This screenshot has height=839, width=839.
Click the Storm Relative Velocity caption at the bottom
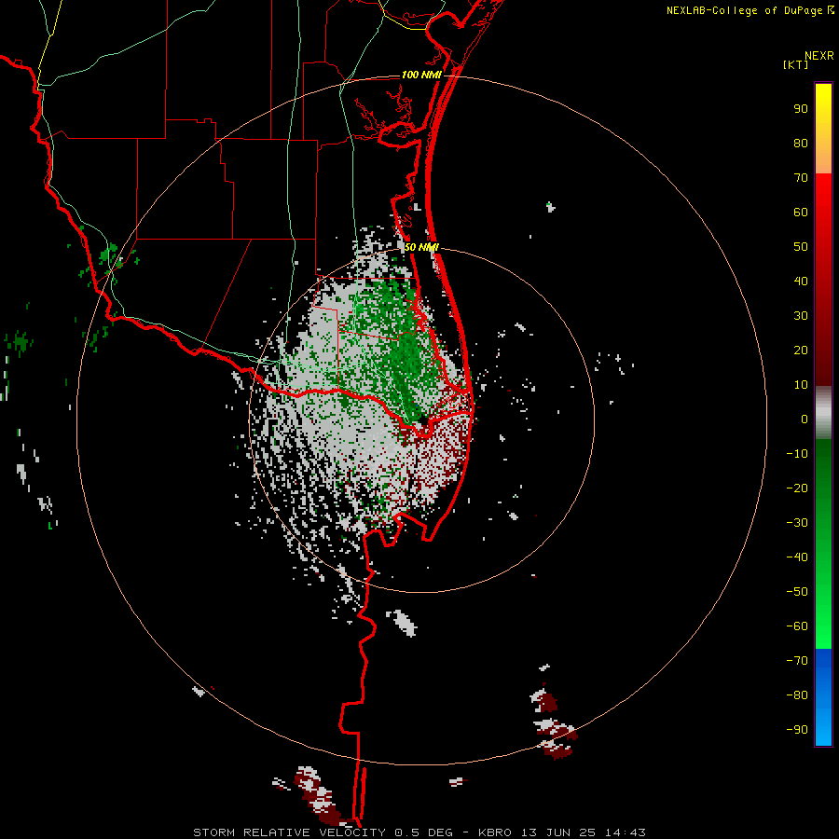point(419,832)
